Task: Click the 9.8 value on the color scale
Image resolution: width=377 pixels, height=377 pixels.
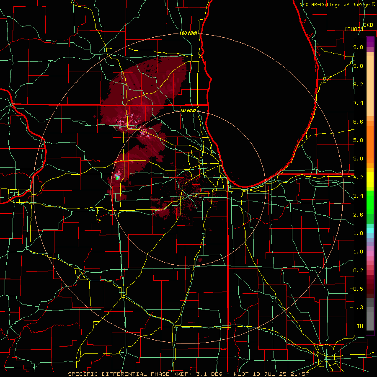Action: pos(358,47)
